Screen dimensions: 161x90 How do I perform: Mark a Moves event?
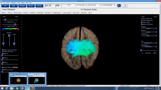[10, 12]
